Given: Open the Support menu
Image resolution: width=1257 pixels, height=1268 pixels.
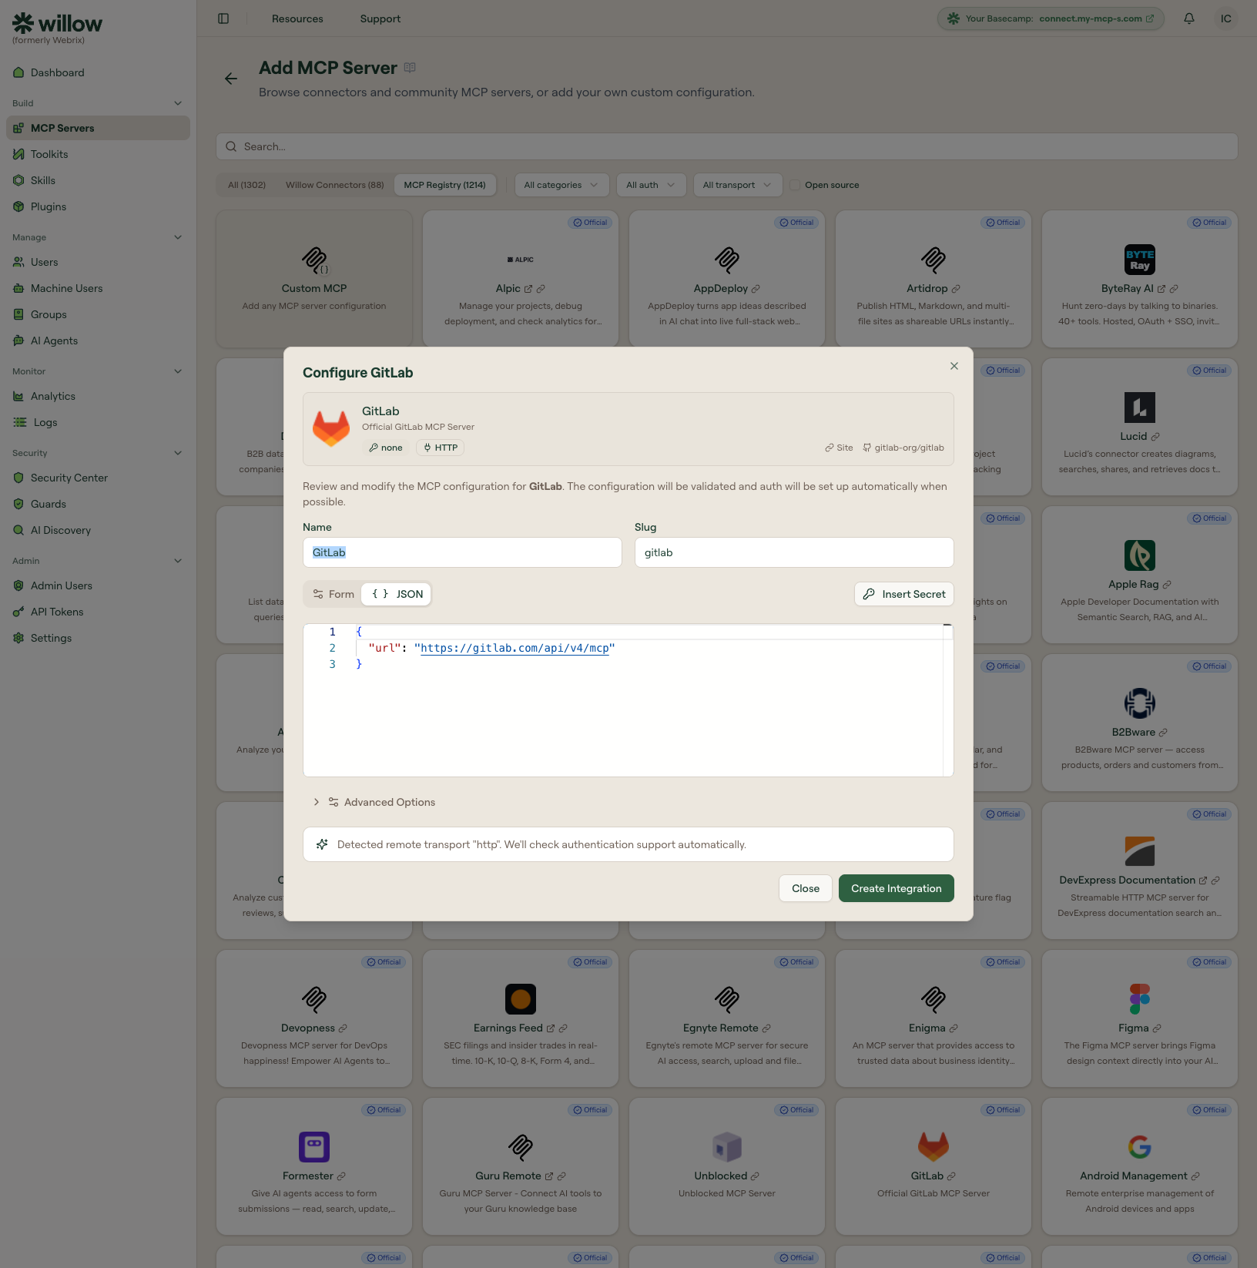Looking at the screenshot, I should coord(380,18).
